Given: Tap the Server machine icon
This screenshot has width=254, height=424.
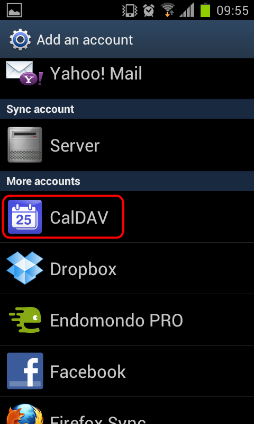Looking at the screenshot, I should point(24,145).
